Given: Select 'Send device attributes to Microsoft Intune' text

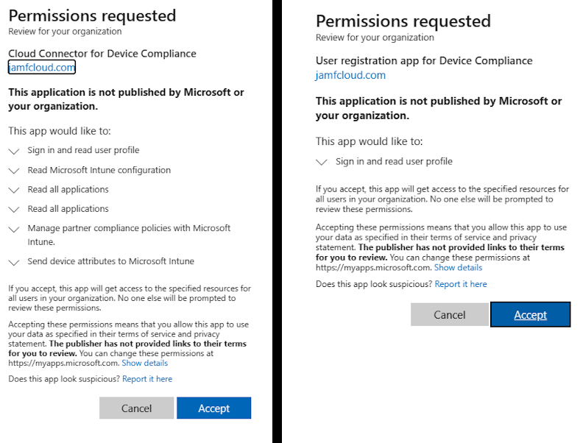Looking at the screenshot, I should click(x=111, y=261).
